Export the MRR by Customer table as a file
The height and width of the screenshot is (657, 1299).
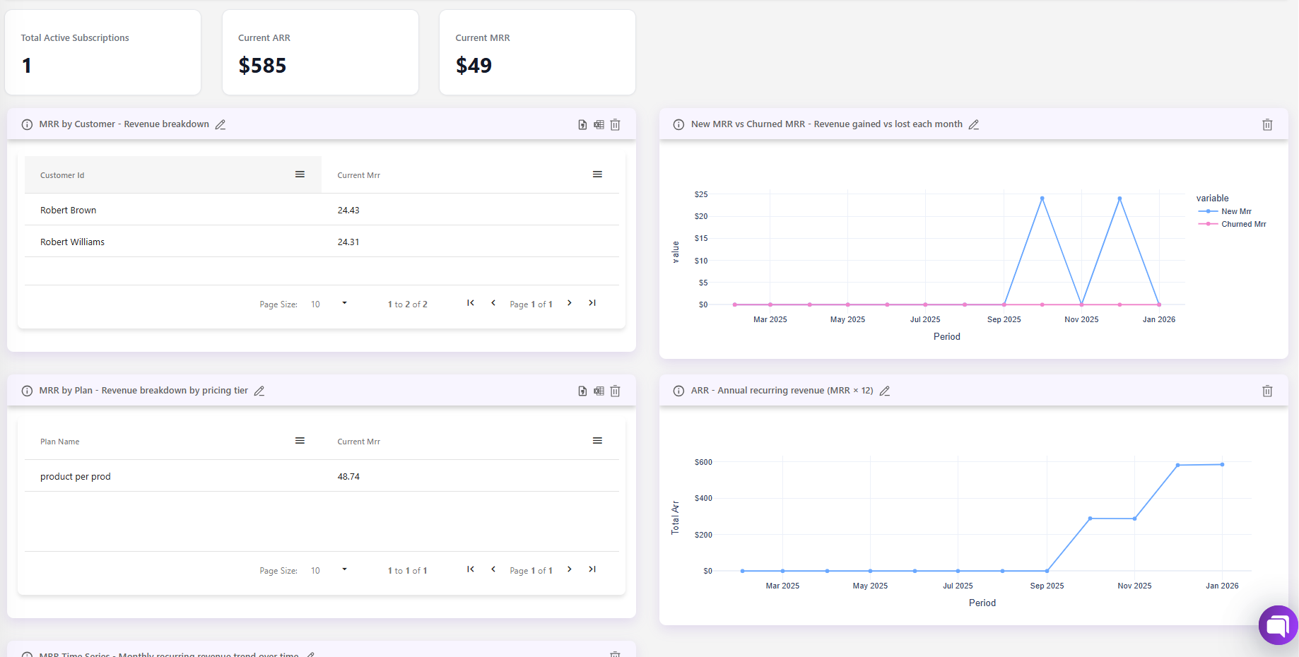click(x=582, y=124)
